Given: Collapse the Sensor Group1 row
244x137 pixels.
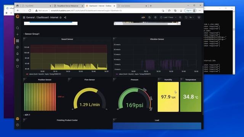Looking at the screenshot, I should 31,34.
